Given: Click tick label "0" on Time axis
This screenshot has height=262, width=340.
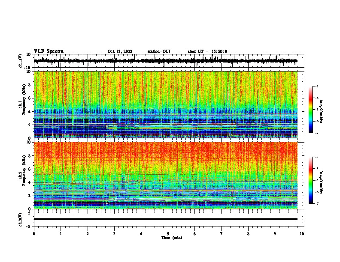Looking at the screenshot, I should [x=34, y=234].
